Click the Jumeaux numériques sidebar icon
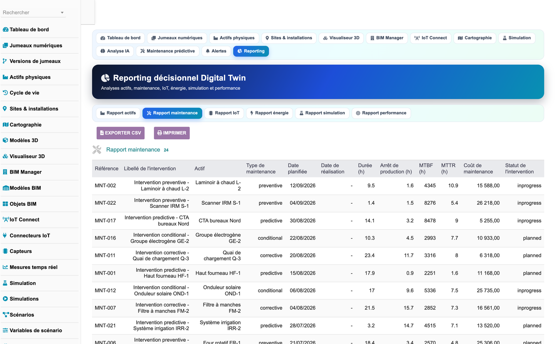This screenshot has height=344, width=556. coord(5,45)
